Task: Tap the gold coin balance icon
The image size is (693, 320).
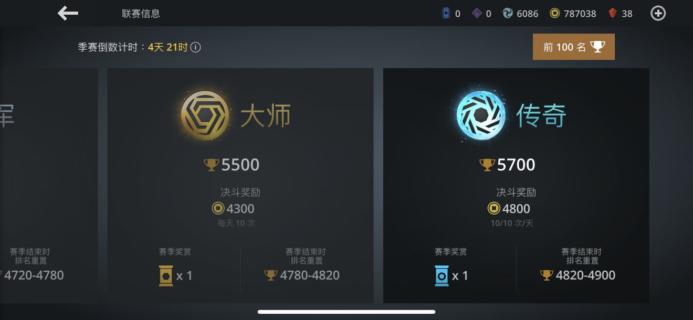Action: pos(554,14)
